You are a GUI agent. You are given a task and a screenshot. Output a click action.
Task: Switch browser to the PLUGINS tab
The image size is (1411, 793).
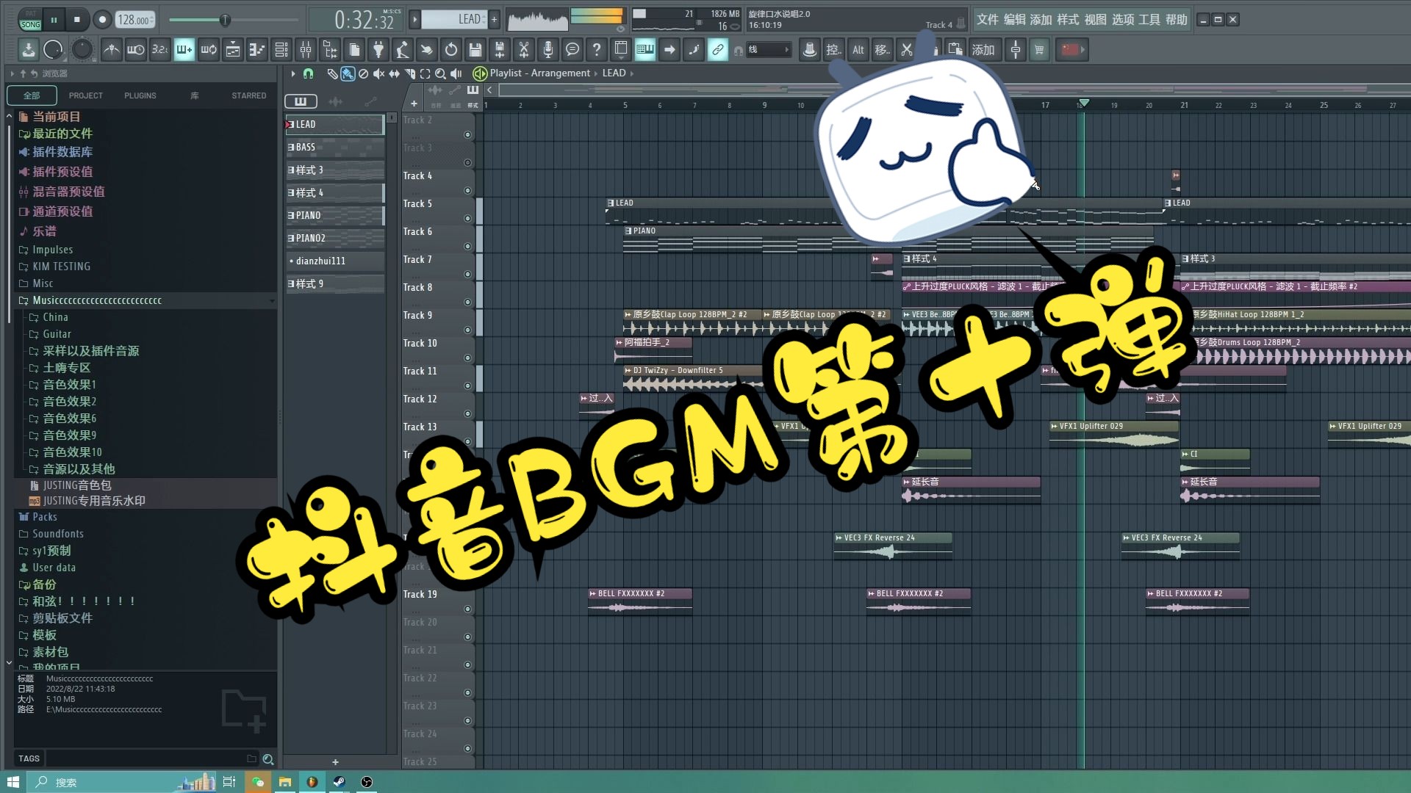(140, 95)
